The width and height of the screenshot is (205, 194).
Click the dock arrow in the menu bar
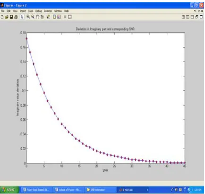(x=195, y=11)
